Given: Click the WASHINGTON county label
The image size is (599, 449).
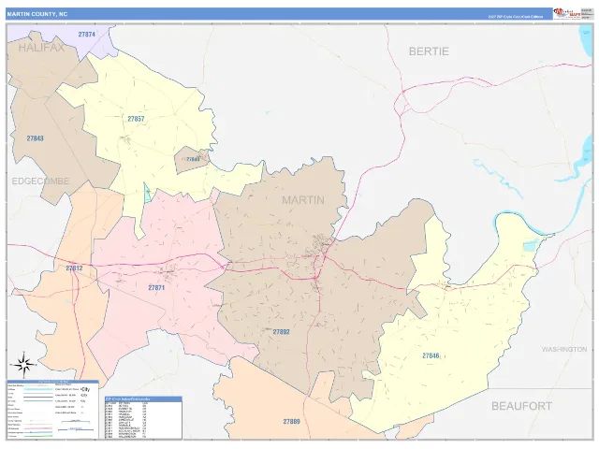Looking at the screenshot, I should click(564, 349).
